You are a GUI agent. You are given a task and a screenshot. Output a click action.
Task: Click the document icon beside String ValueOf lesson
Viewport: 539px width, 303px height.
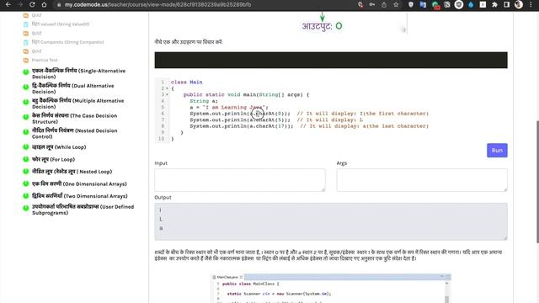[x=26, y=24]
